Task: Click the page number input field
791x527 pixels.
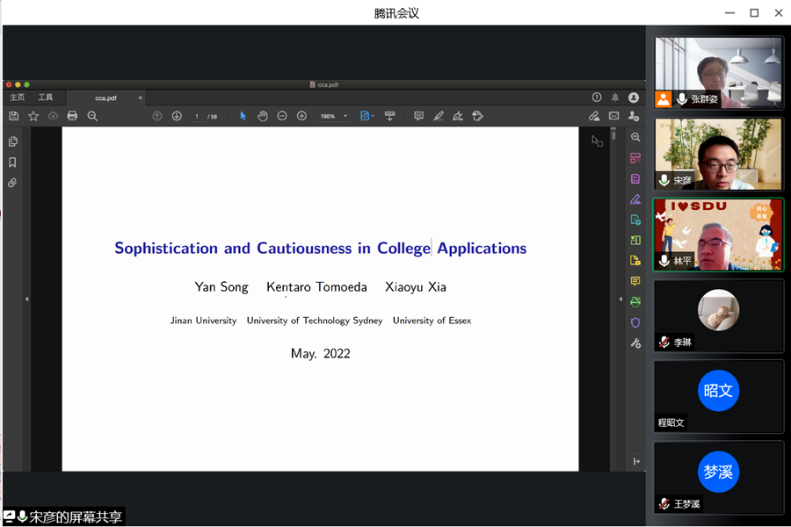Action: tap(197, 116)
